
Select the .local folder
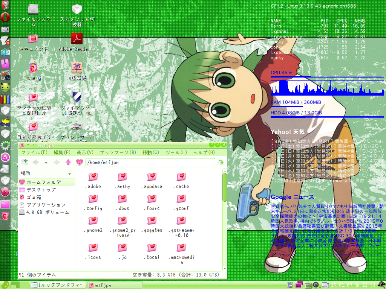point(152,252)
